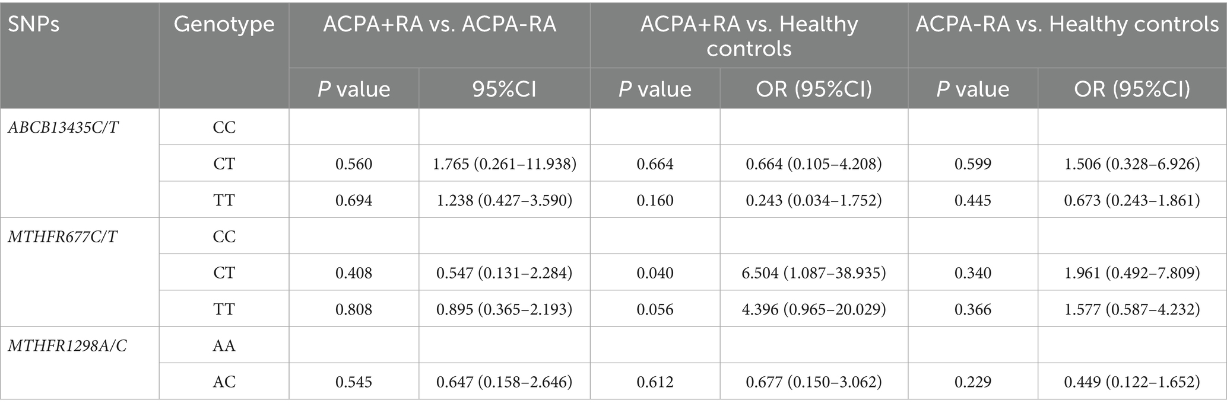The width and height of the screenshot is (1227, 410).
Task: Click the Genotype column header
Action: pos(224,25)
